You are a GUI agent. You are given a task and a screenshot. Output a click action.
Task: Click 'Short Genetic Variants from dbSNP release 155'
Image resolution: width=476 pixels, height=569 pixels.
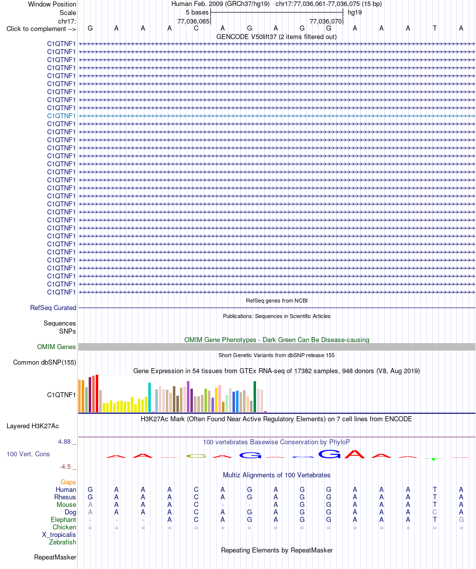277,355
